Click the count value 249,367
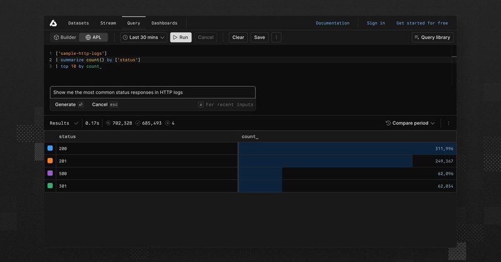The width and height of the screenshot is (501, 262). tap(444, 161)
